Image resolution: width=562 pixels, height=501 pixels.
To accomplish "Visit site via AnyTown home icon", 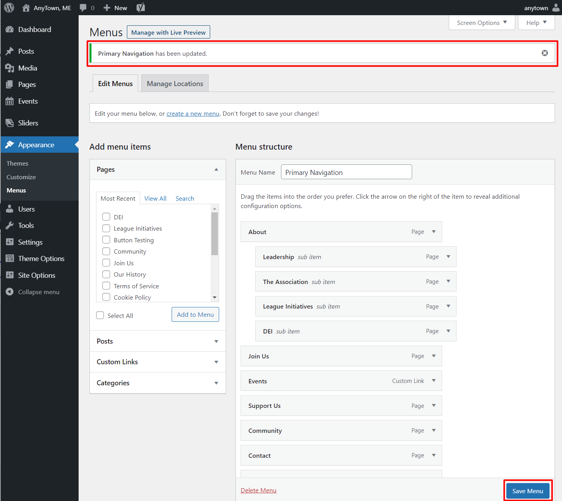I will [26, 8].
